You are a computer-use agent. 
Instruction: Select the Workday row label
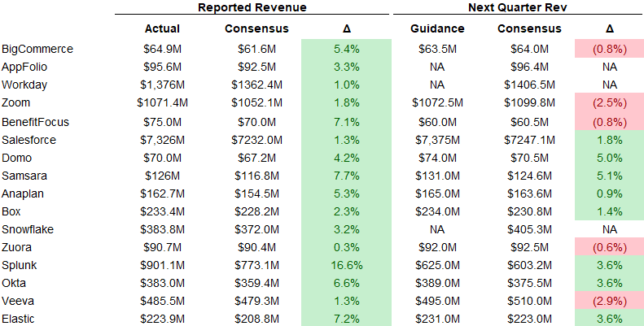pos(24,85)
